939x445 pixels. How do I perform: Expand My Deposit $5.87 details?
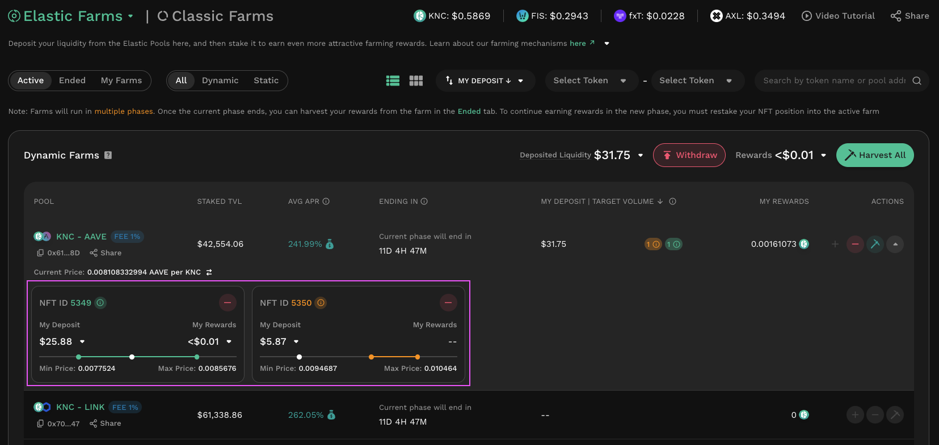tap(296, 341)
